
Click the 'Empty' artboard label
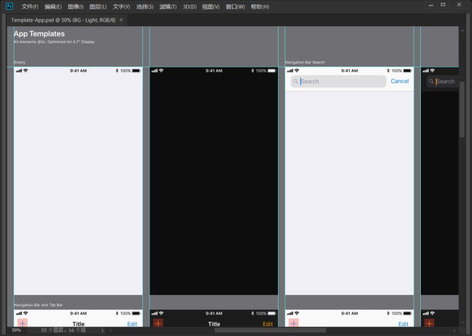(20, 62)
